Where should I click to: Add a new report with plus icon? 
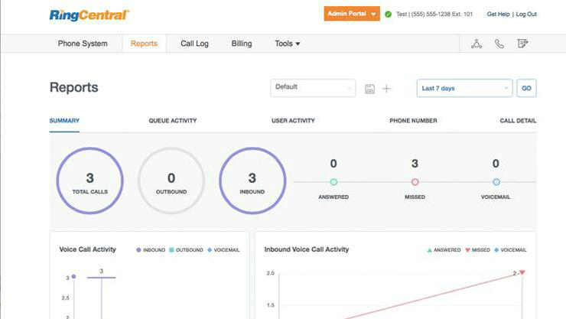(386, 89)
